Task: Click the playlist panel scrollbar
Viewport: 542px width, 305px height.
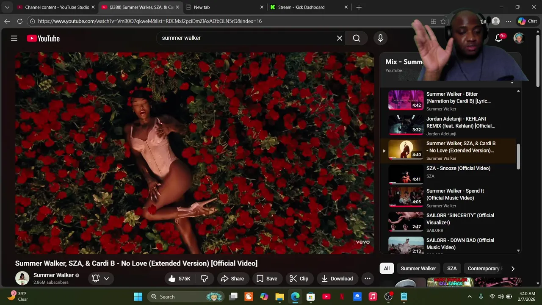Action: (x=518, y=157)
